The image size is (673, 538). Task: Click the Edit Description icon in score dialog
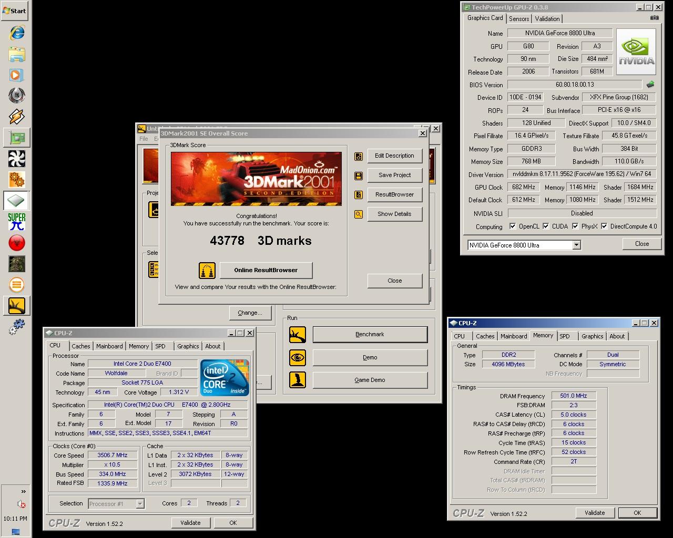coord(359,156)
